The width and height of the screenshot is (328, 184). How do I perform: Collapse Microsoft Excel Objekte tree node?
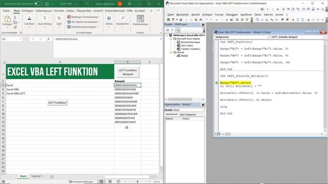171,39
